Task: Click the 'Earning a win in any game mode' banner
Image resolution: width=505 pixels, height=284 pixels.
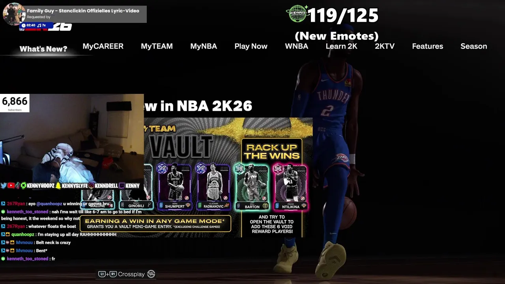Action: point(155,224)
